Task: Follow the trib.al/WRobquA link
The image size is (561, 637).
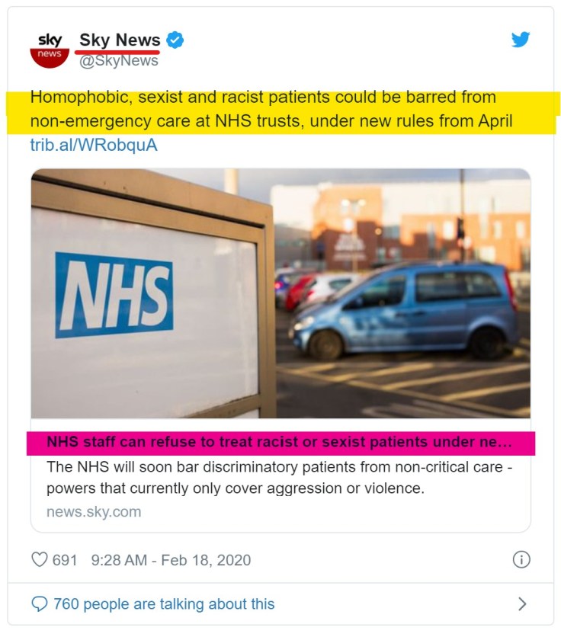Action: [x=94, y=145]
